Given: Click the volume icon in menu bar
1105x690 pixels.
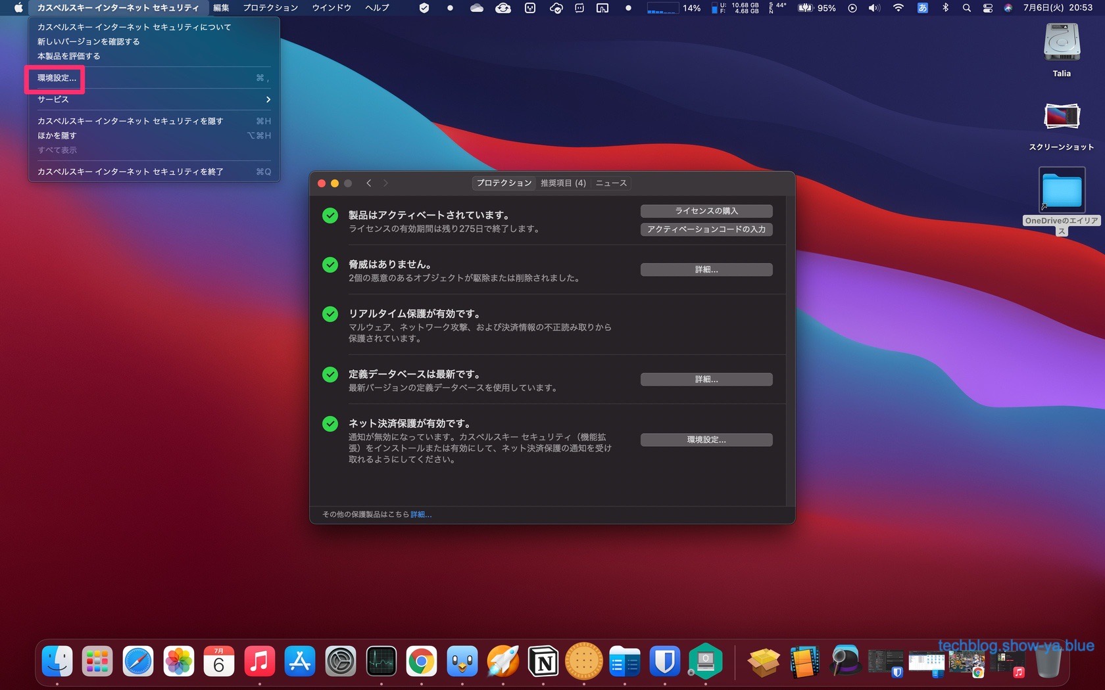Looking at the screenshot, I should (873, 8).
